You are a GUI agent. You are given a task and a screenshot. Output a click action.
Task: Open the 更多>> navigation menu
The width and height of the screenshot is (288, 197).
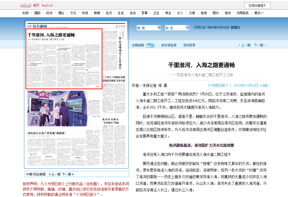[259, 13]
